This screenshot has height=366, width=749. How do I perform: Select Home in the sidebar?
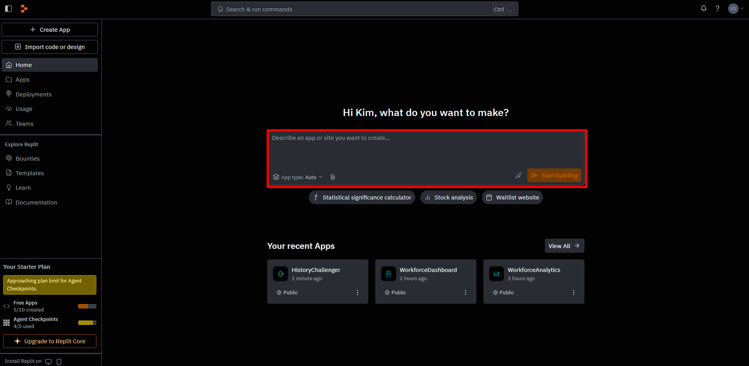[50, 65]
